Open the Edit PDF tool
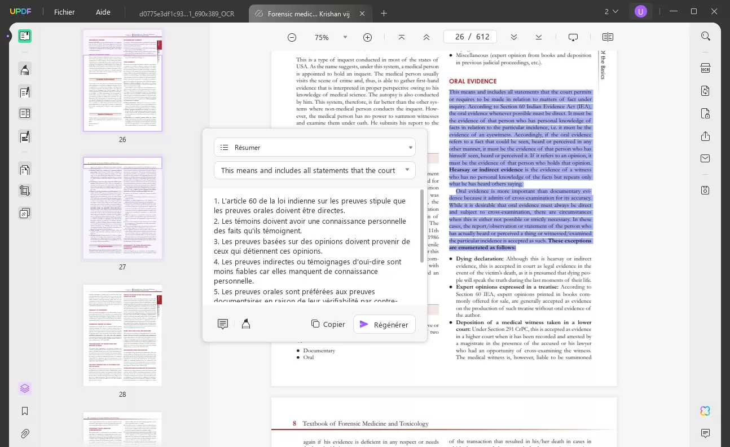The width and height of the screenshot is (730, 447). (24, 92)
